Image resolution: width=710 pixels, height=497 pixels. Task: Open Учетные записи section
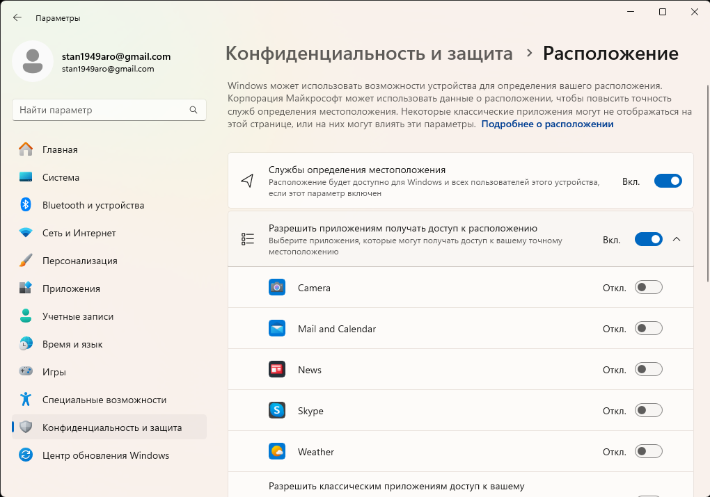109,316
